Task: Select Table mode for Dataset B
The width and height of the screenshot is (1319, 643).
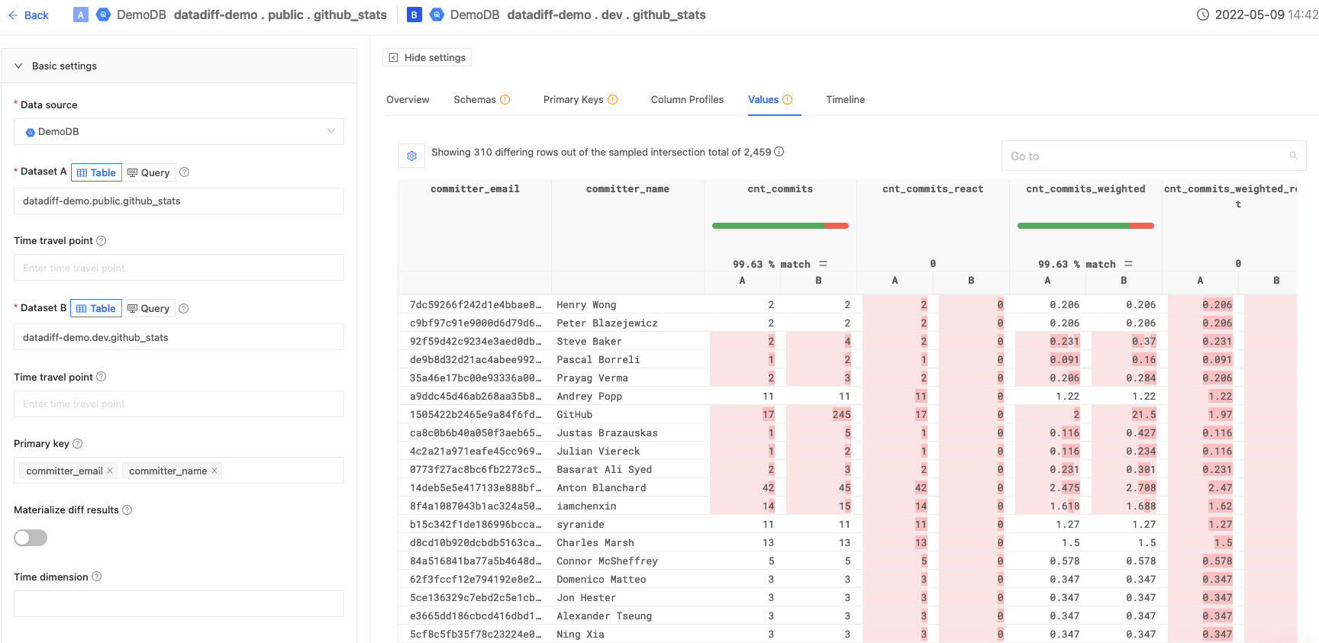Action: (x=96, y=308)
